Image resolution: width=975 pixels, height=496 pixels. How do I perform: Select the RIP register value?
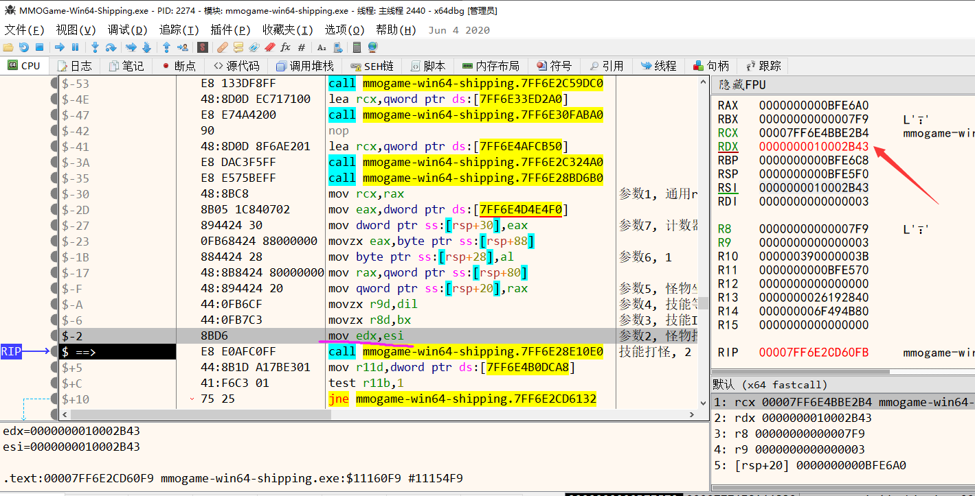pyautogui.click(x=814, y=353)
